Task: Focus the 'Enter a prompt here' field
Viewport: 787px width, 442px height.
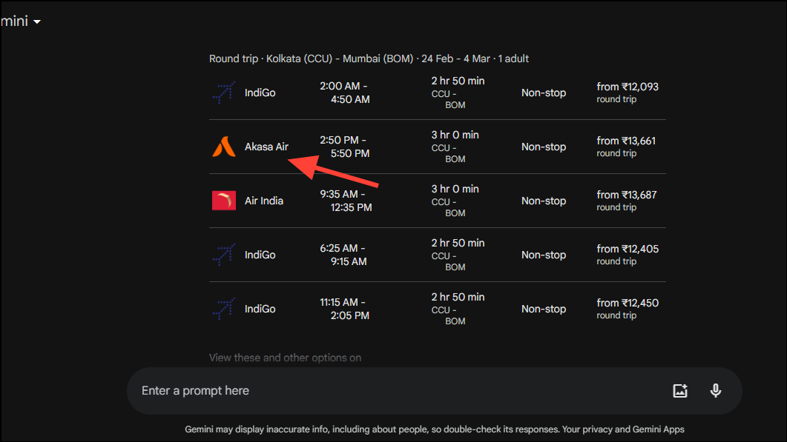Action: pos(434,391)
